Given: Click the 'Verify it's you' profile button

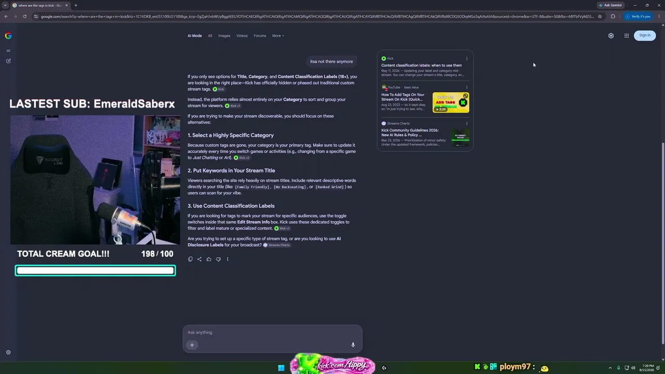Looking at the screenshot, I should [639, 16].
